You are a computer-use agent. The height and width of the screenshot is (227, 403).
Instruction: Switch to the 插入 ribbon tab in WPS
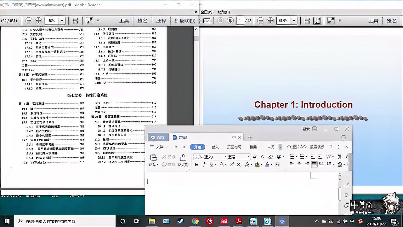(x=215, y=147)
